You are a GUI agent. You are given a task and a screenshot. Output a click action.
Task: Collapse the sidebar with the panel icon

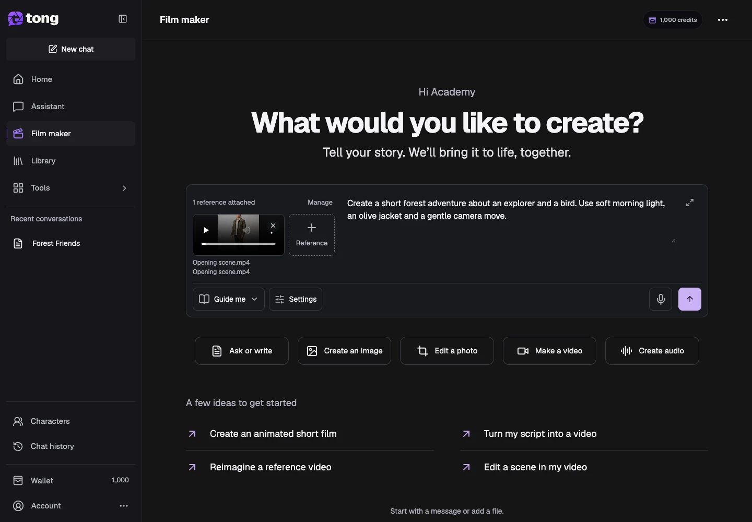point(123,19)
